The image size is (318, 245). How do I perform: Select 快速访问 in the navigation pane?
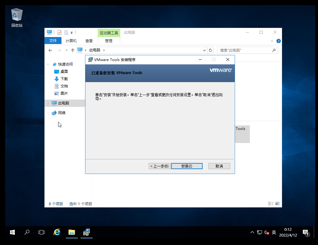65,64
